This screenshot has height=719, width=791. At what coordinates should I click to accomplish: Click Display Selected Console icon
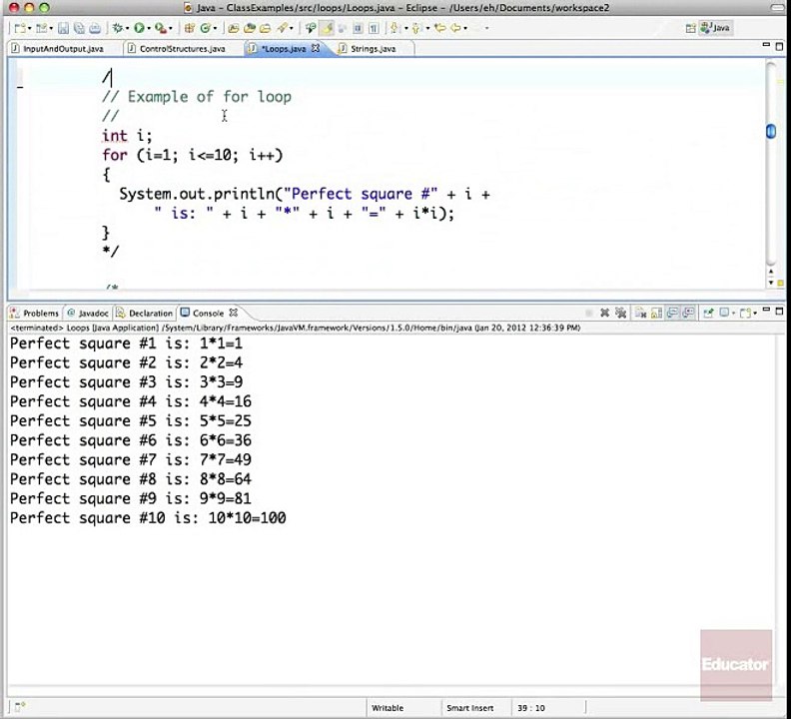point(724,314)
